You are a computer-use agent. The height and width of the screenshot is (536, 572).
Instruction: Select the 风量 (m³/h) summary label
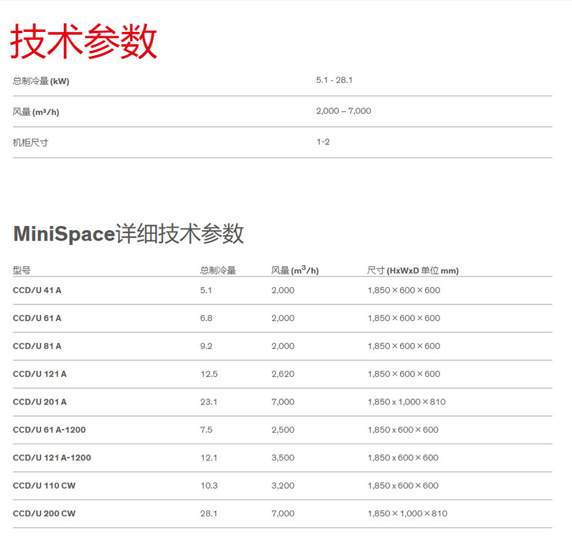tap(36, 112)
